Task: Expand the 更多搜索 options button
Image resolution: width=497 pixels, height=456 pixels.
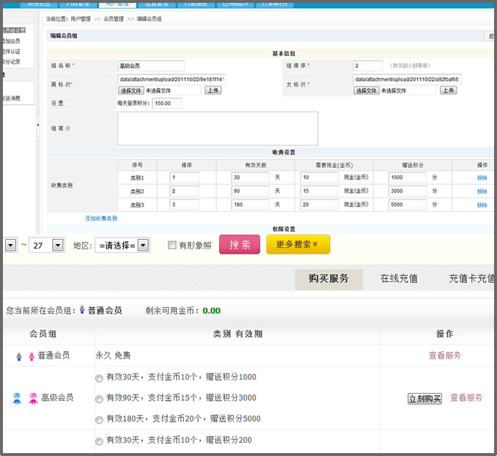Action: point(298,245)
